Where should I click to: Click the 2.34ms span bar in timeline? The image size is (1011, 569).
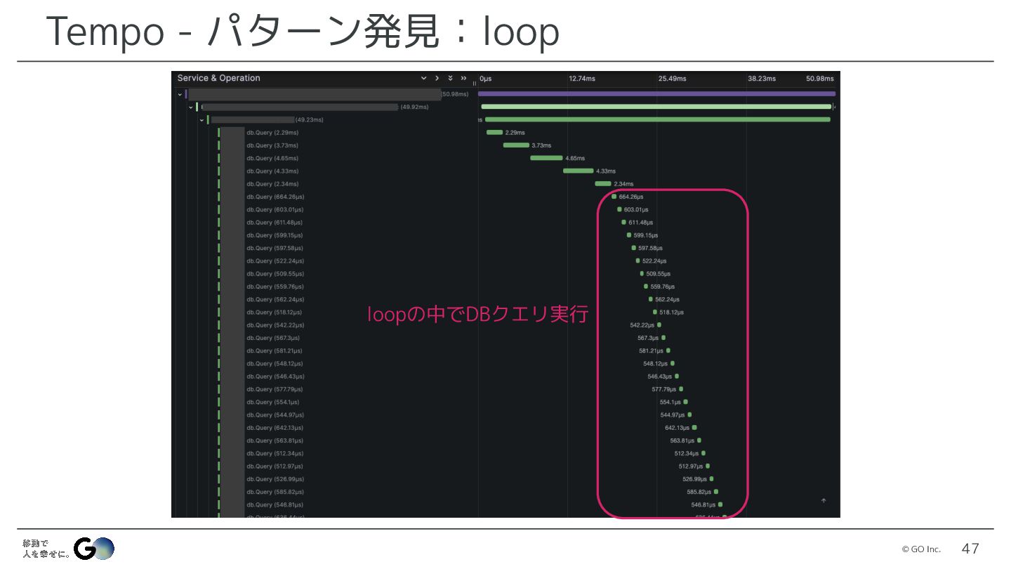[603, 183]
